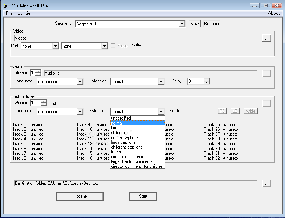The image size is (285, 218).
Task: Maximize the MuxMan window
Action: click(265, 6)
